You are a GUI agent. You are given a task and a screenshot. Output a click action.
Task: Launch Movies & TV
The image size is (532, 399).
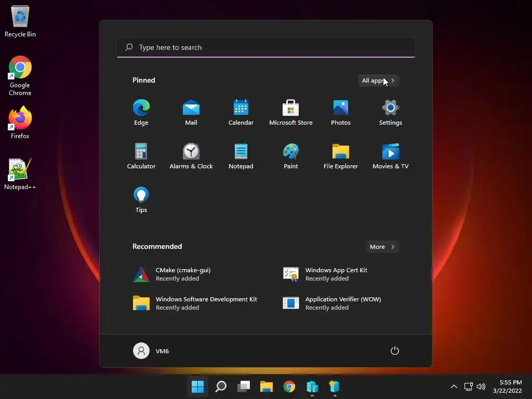click(391, 156)
